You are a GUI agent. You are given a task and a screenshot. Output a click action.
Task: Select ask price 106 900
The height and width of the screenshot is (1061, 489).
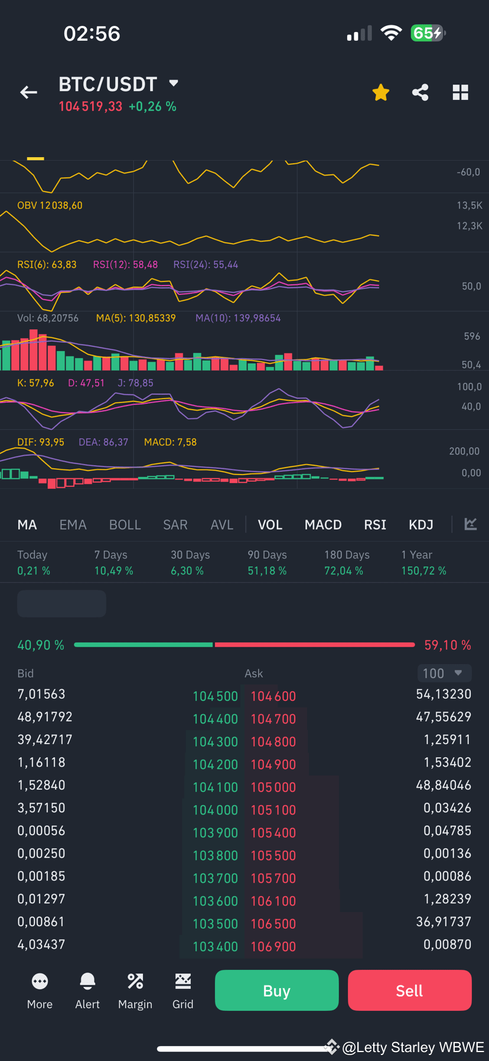pos(273,946)
